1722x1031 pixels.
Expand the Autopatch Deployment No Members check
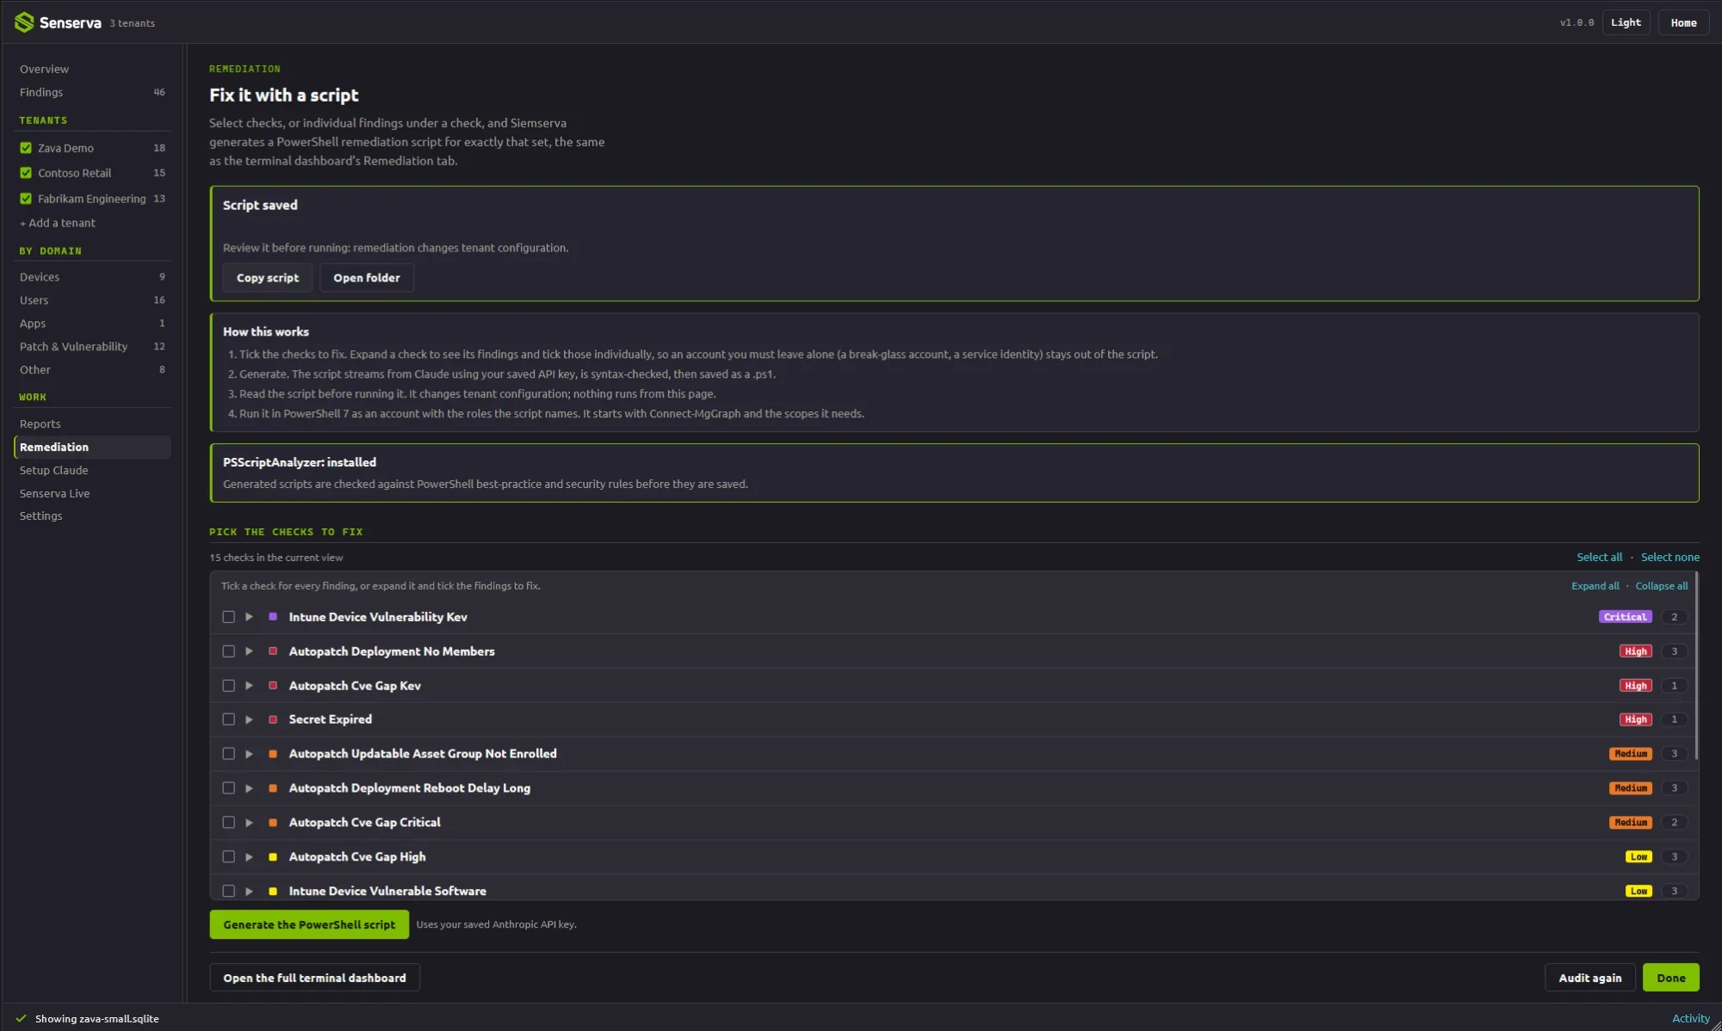click(249, 651)
